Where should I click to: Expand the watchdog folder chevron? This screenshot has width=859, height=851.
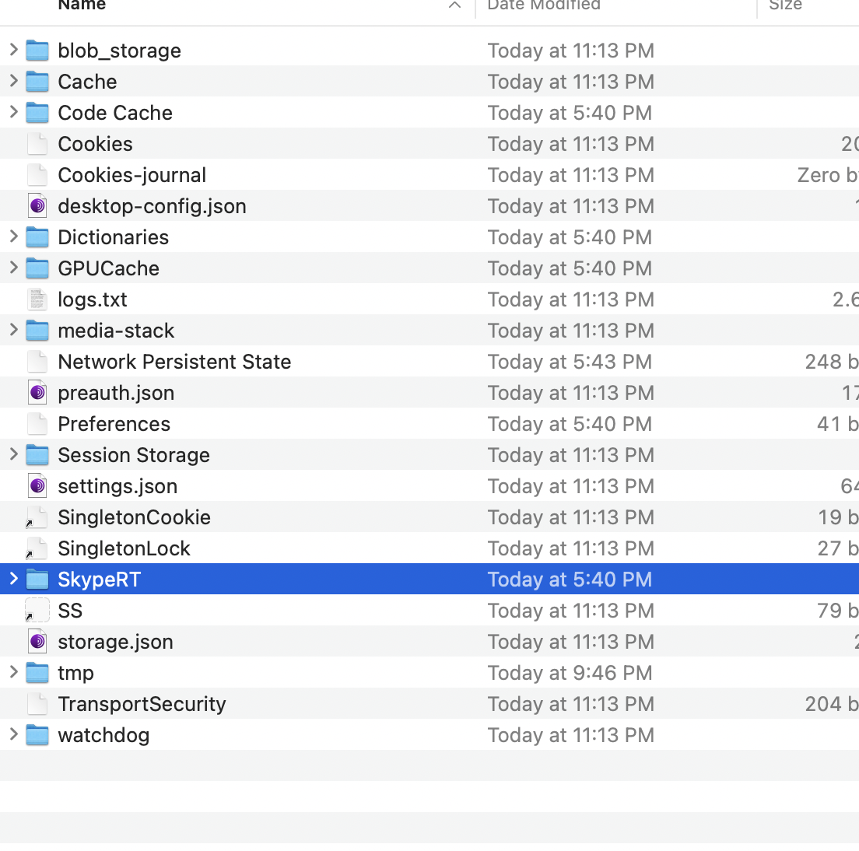[x=14, y=734]
